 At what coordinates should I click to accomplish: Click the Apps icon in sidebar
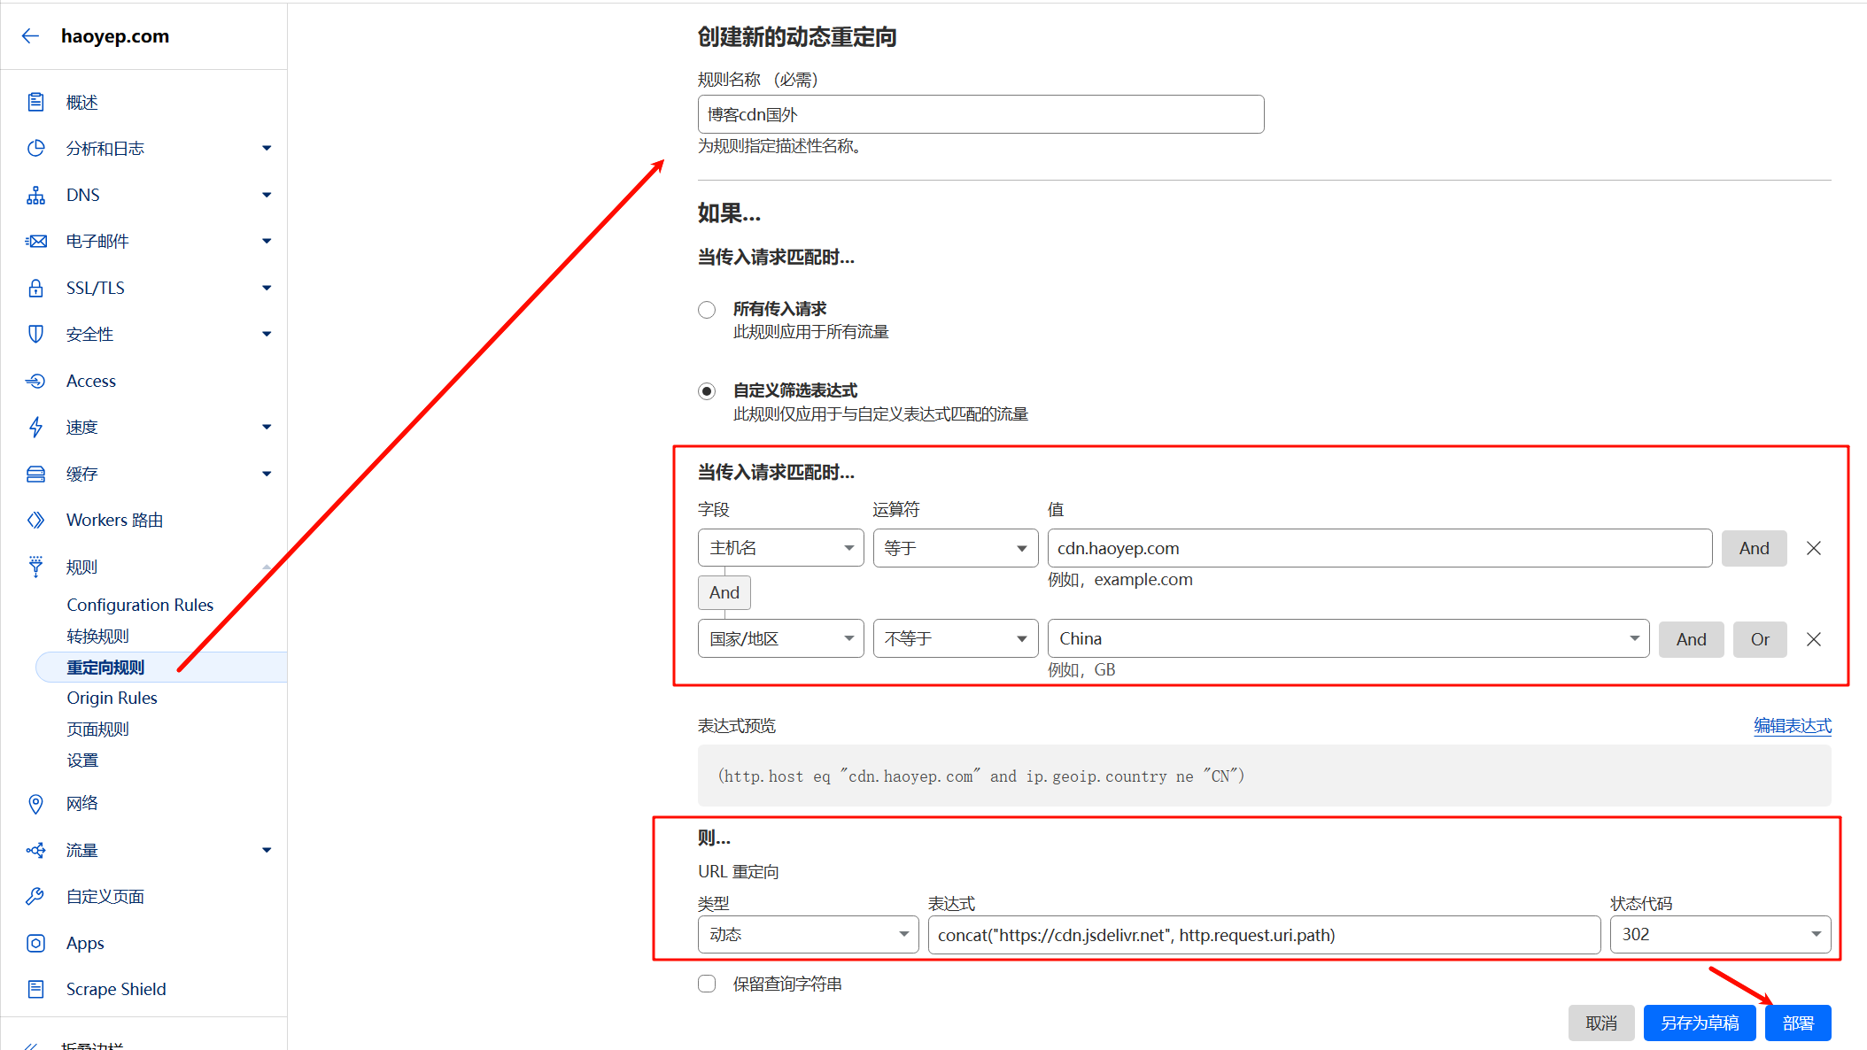point(35,943)
